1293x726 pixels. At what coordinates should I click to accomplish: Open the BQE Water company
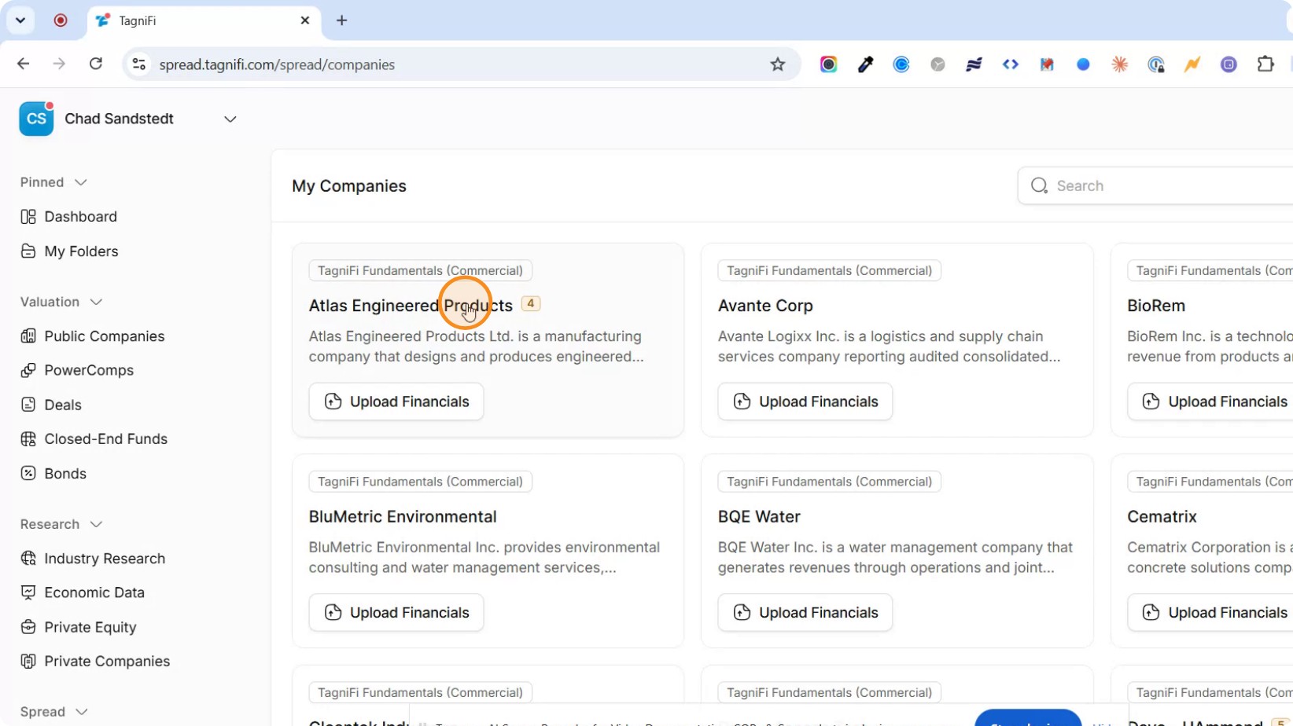tap(759, 517)
